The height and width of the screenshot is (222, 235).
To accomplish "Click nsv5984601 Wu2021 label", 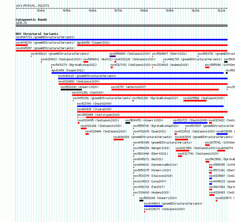I will click(x=98, y=59).
